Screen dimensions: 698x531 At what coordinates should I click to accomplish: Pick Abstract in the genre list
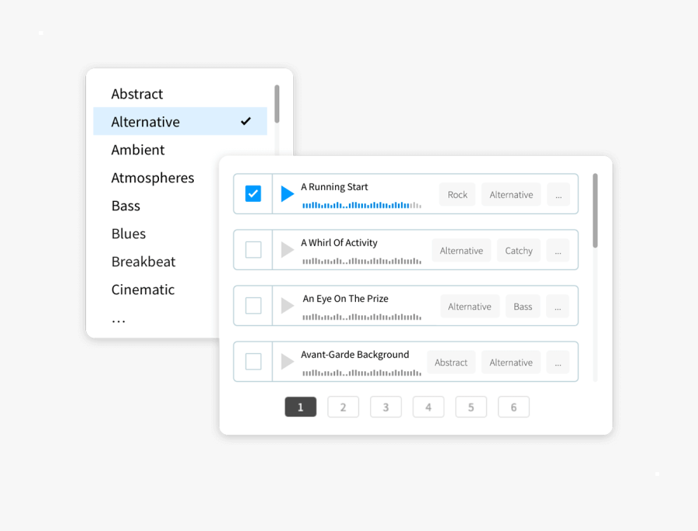(x=137, y=94)
